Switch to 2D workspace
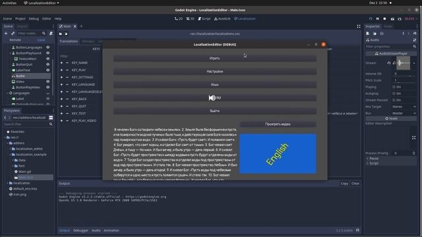422x237 pixels. coord(179,18)
